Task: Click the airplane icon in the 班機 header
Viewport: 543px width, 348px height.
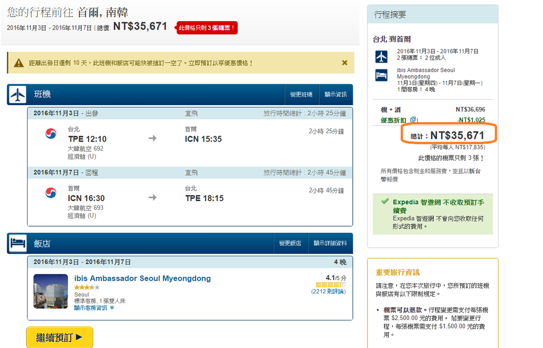Action: (x=17, y=94)
